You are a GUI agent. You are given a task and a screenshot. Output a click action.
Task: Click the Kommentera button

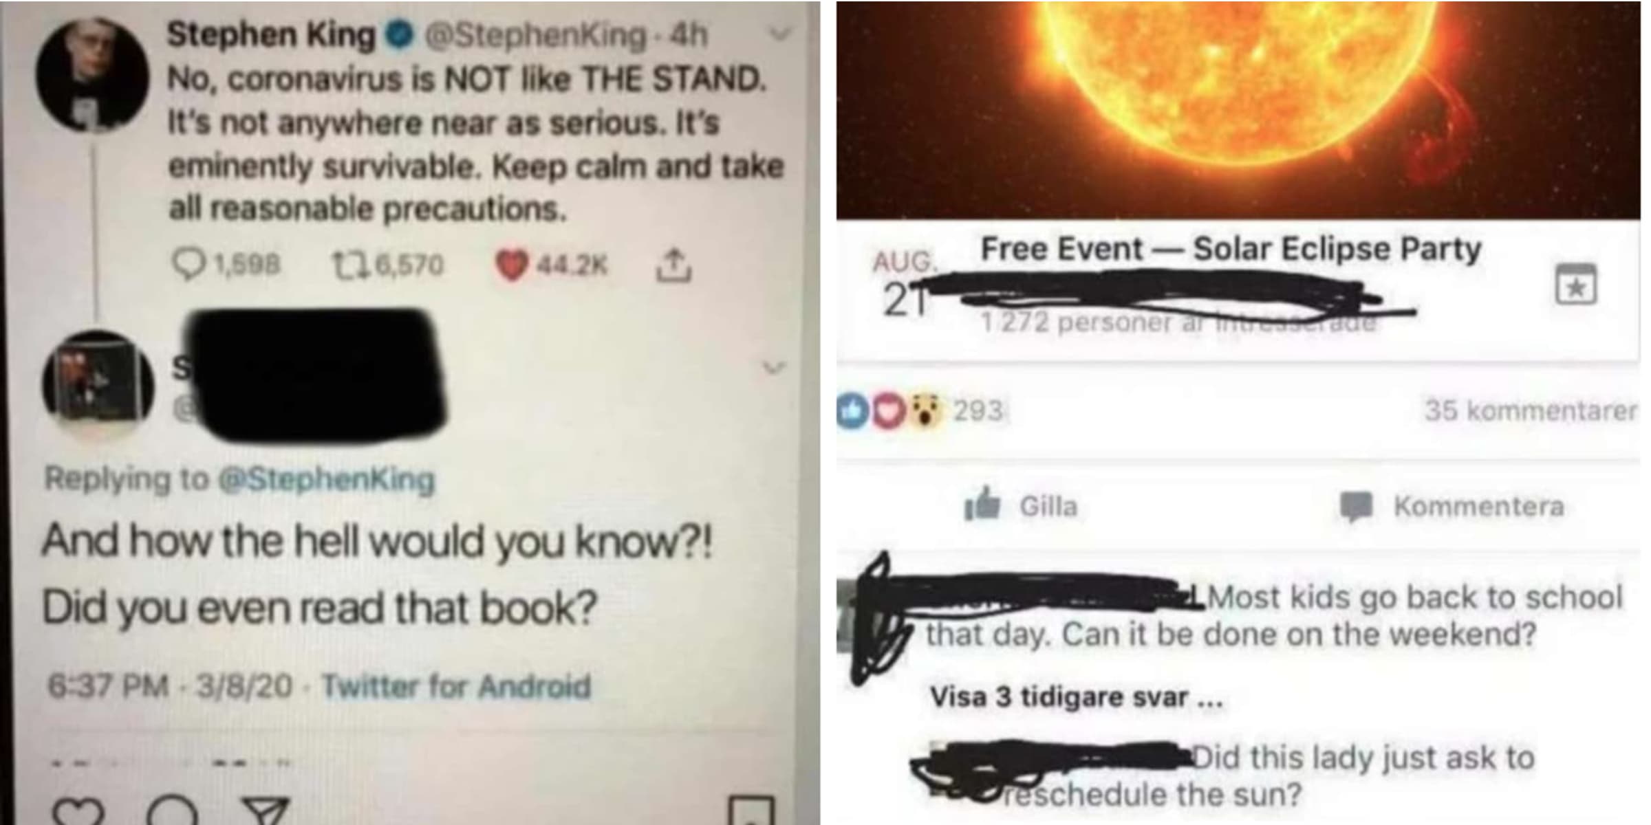click(1452, 507)
